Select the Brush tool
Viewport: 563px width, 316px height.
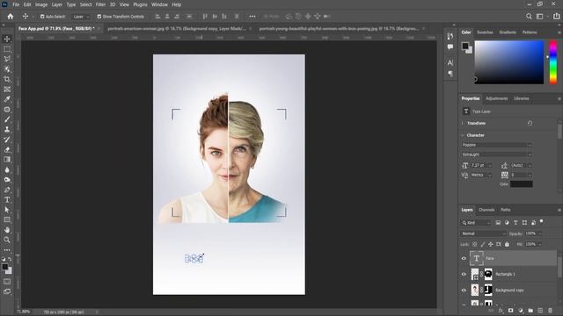click(7, 119)
